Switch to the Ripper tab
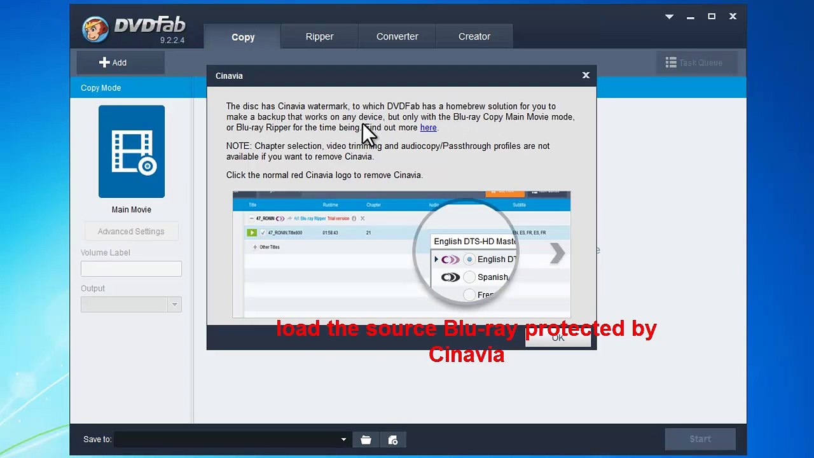The height and width of the screenshot is (458, 814). click(x=319, y=36)
